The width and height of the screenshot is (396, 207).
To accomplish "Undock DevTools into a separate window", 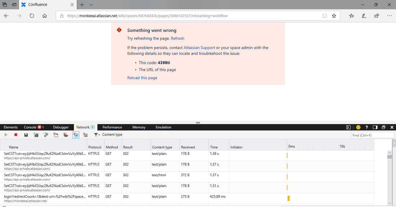I will point(384,127).
